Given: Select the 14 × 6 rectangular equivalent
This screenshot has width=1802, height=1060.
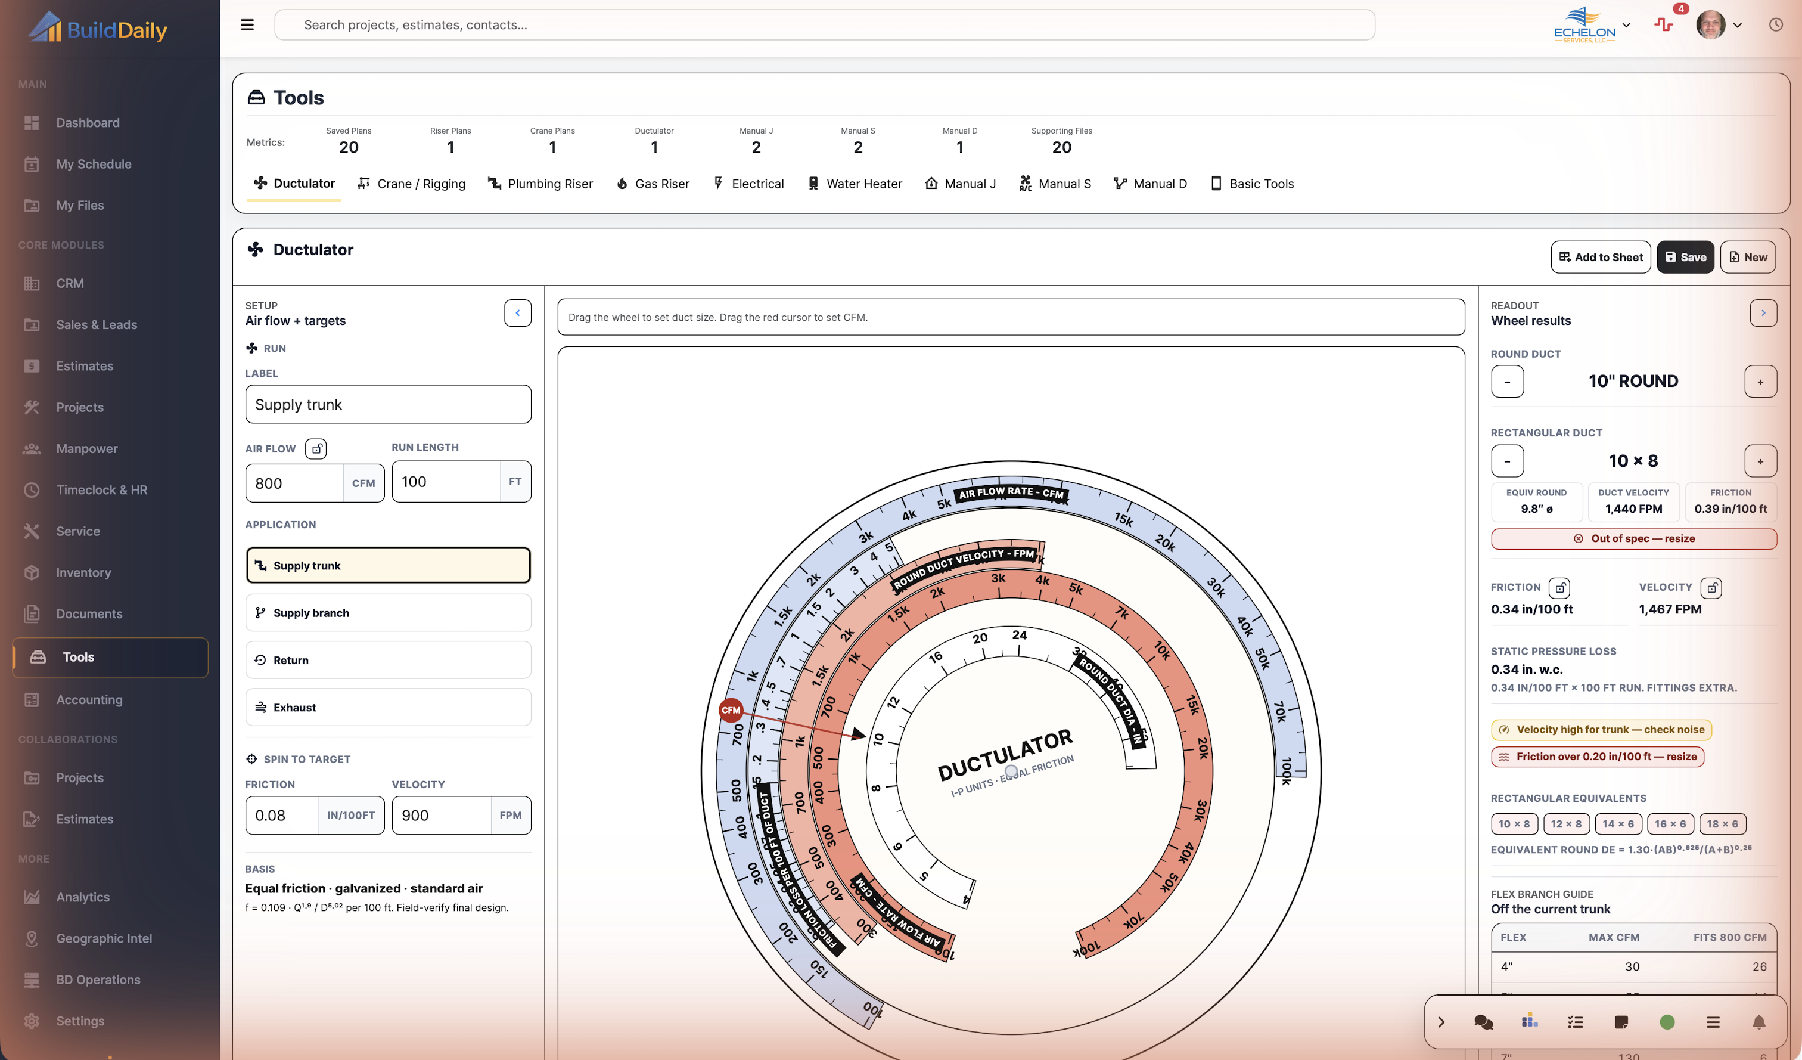Looking at the screenshot, I should click(1617, 824).
